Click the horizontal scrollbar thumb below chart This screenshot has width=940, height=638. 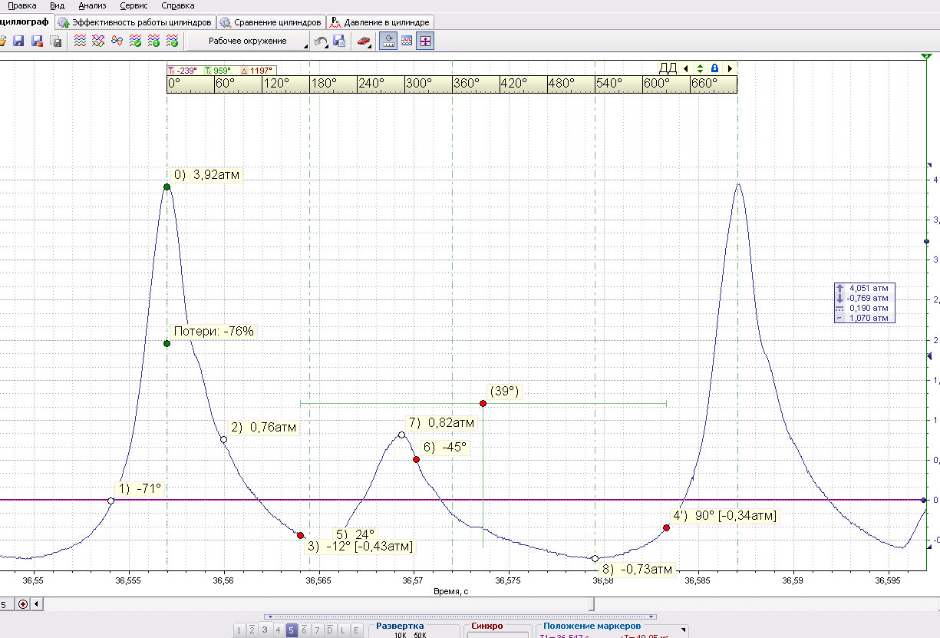tap(591, 604)
